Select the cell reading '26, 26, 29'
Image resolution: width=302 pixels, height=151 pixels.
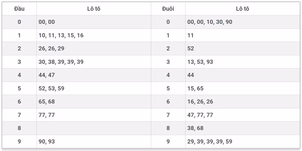tap(51, 48)
